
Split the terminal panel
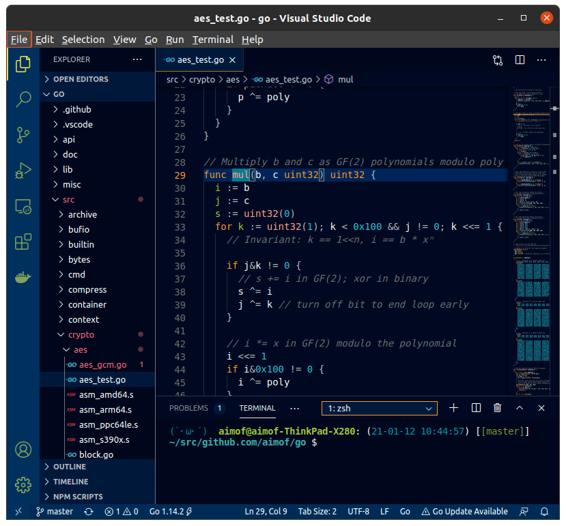pos(476,408)
